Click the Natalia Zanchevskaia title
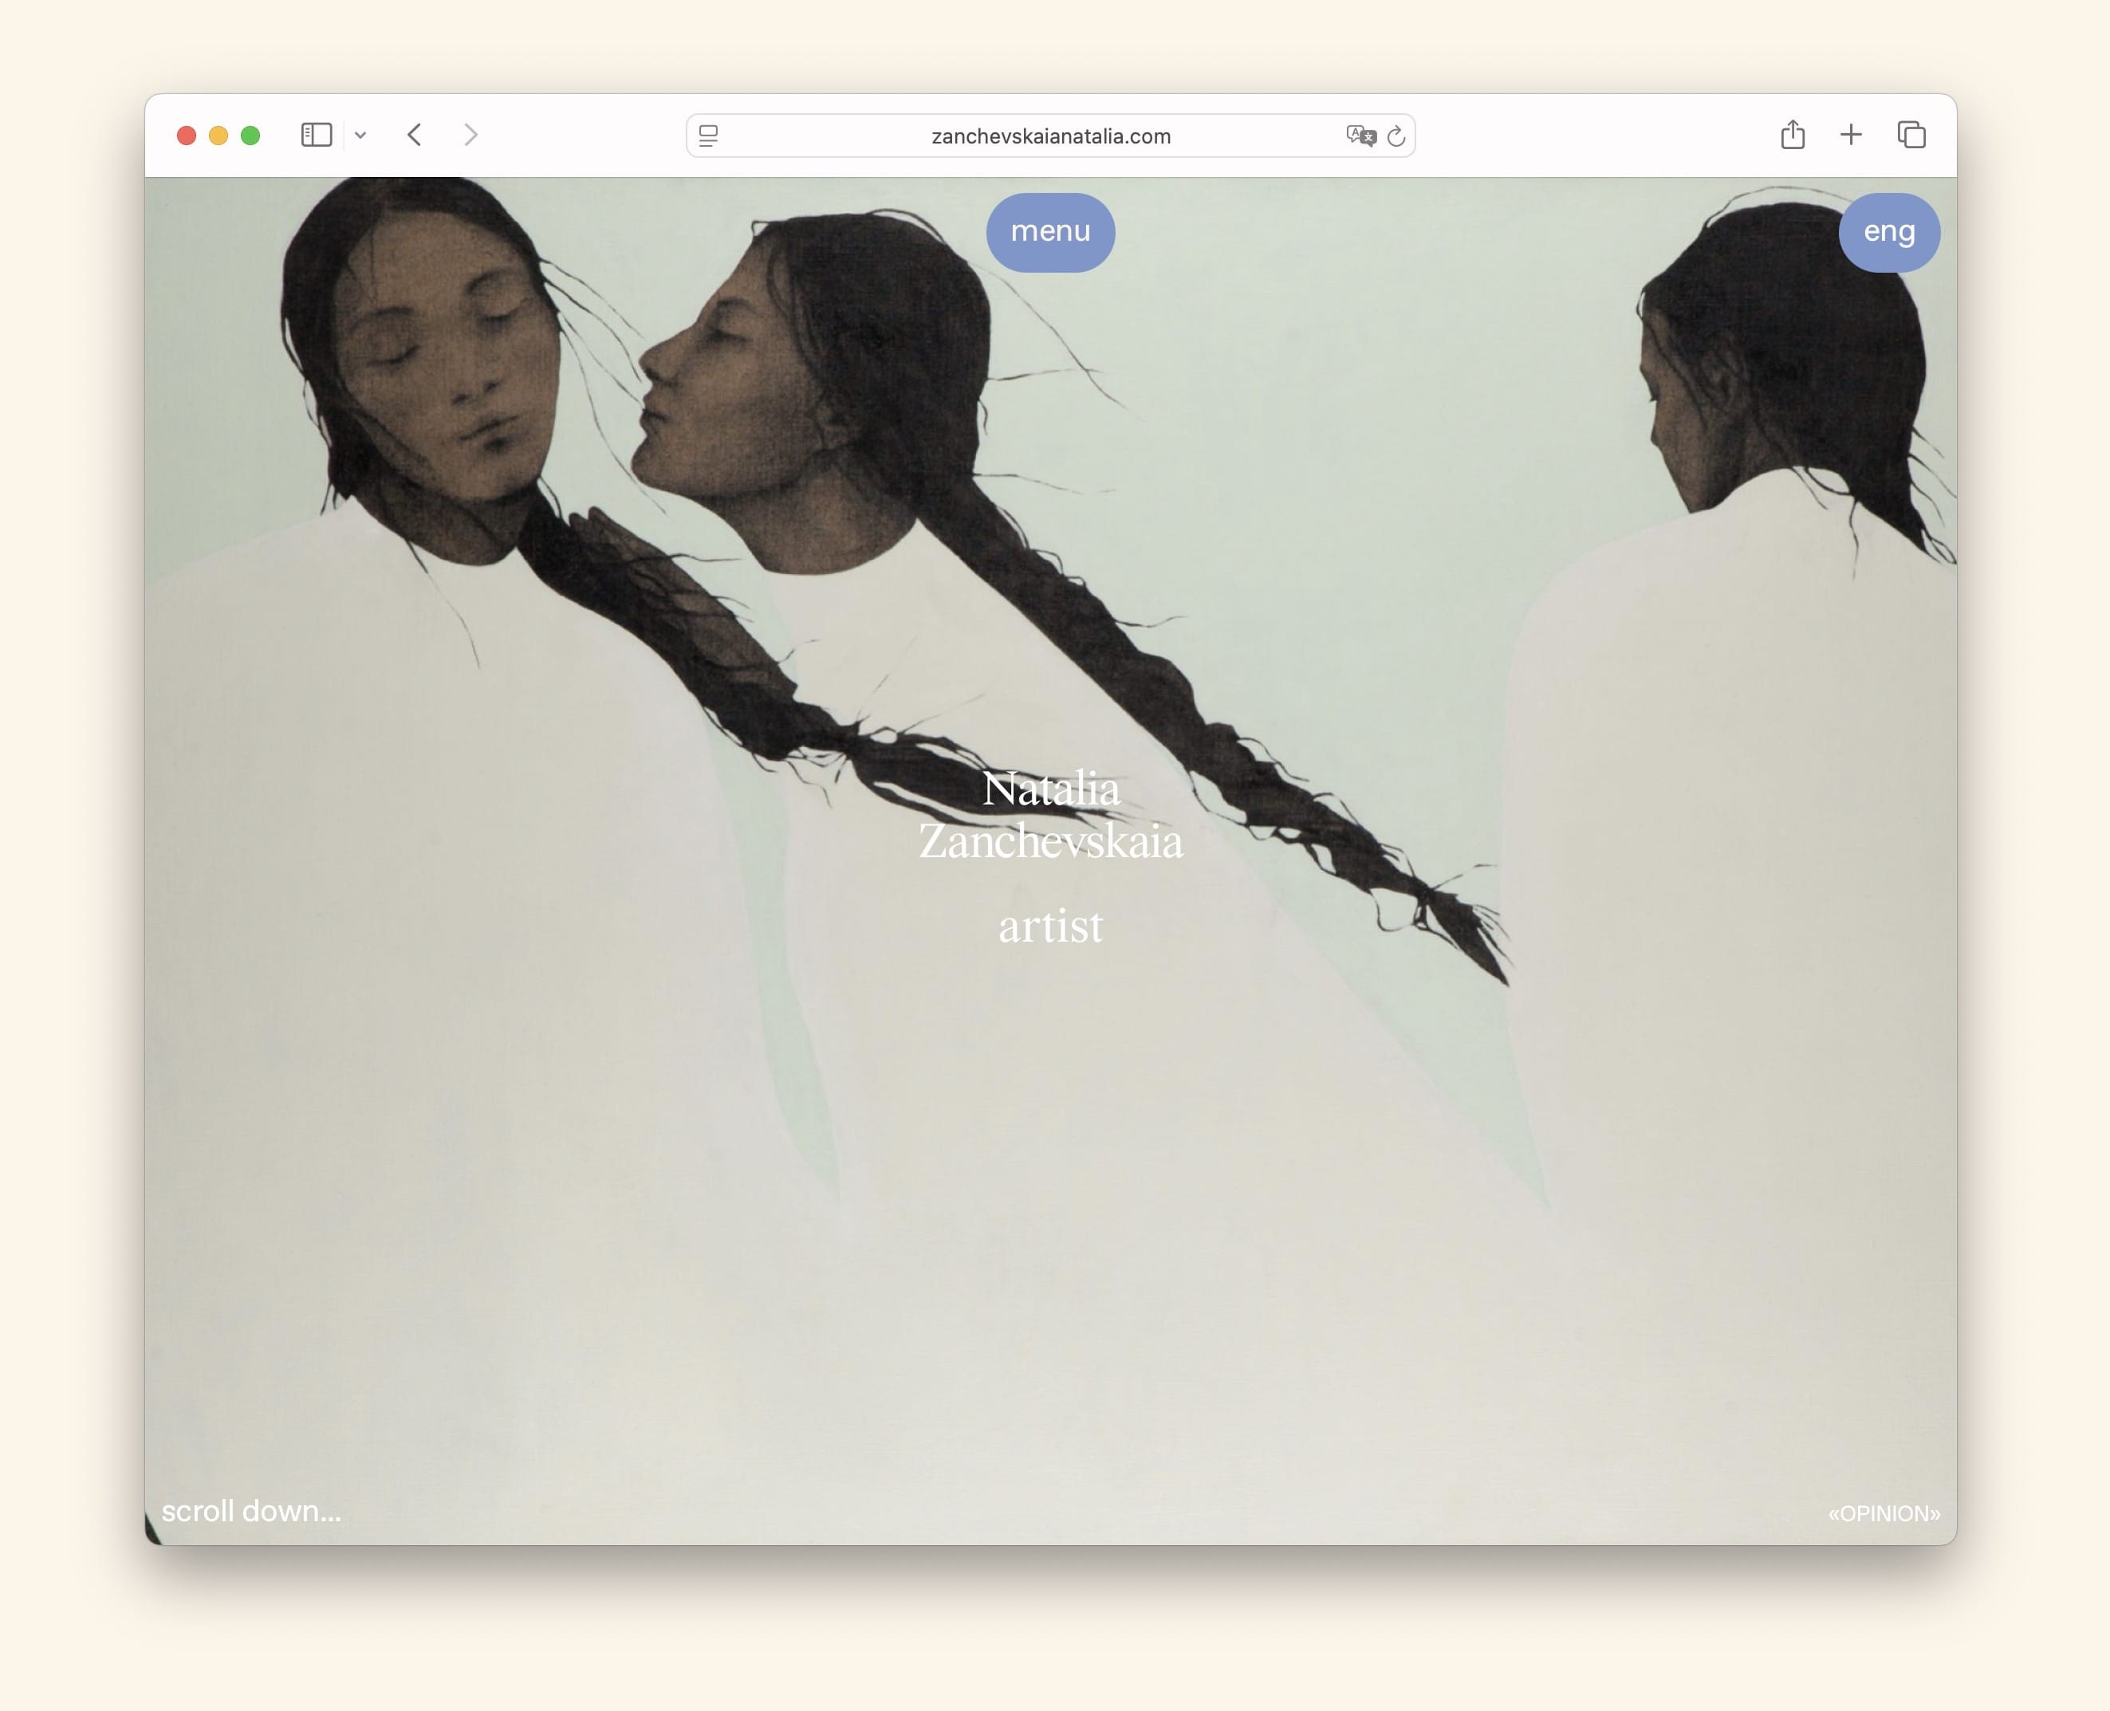Image resolution: width=2110 pixels, height=1711 pixels. 1049,814
